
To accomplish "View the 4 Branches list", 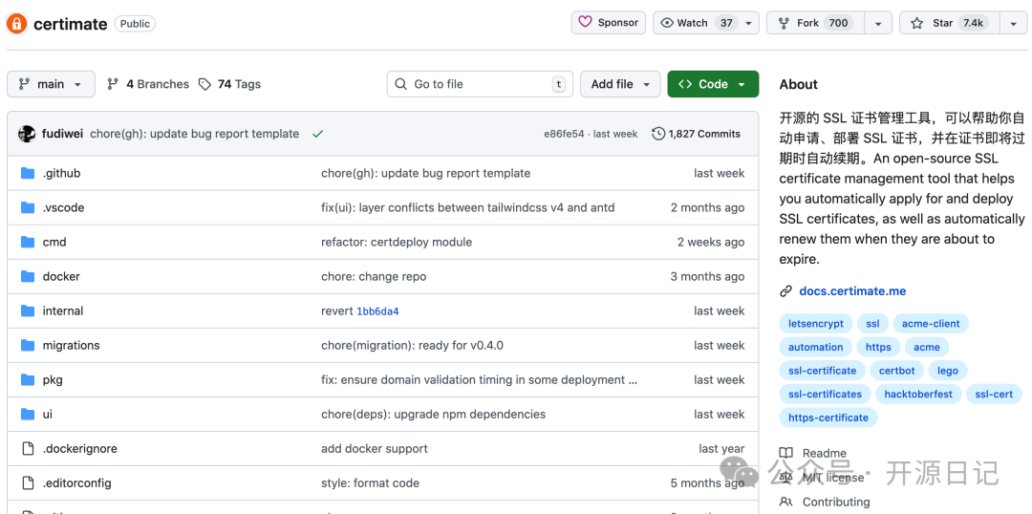I will point(148,84).
